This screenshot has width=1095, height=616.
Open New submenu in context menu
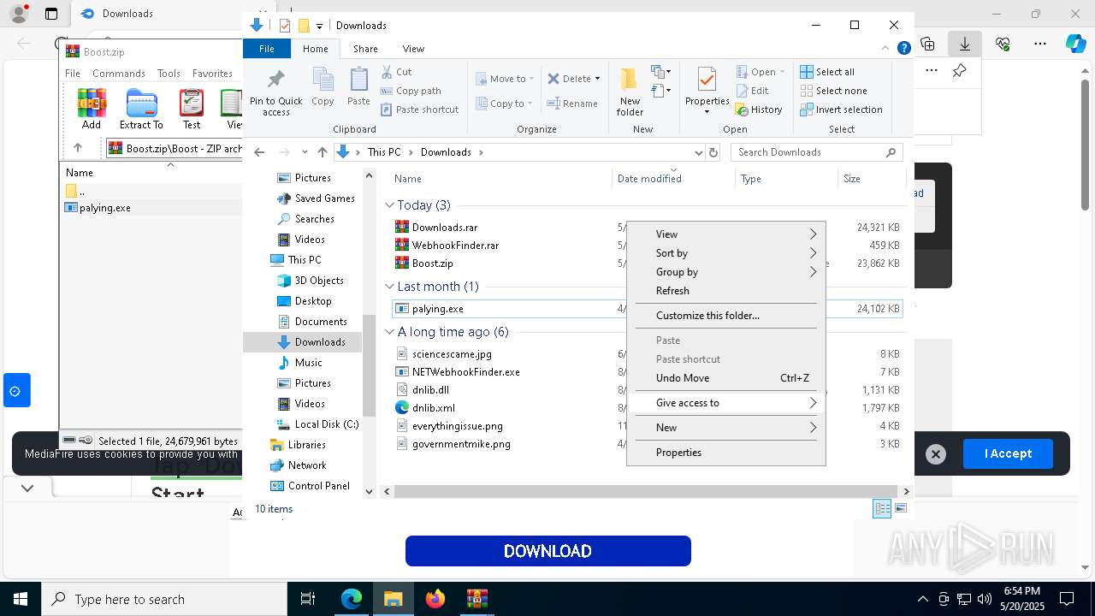pyautogui.click(x=725, y=428)
